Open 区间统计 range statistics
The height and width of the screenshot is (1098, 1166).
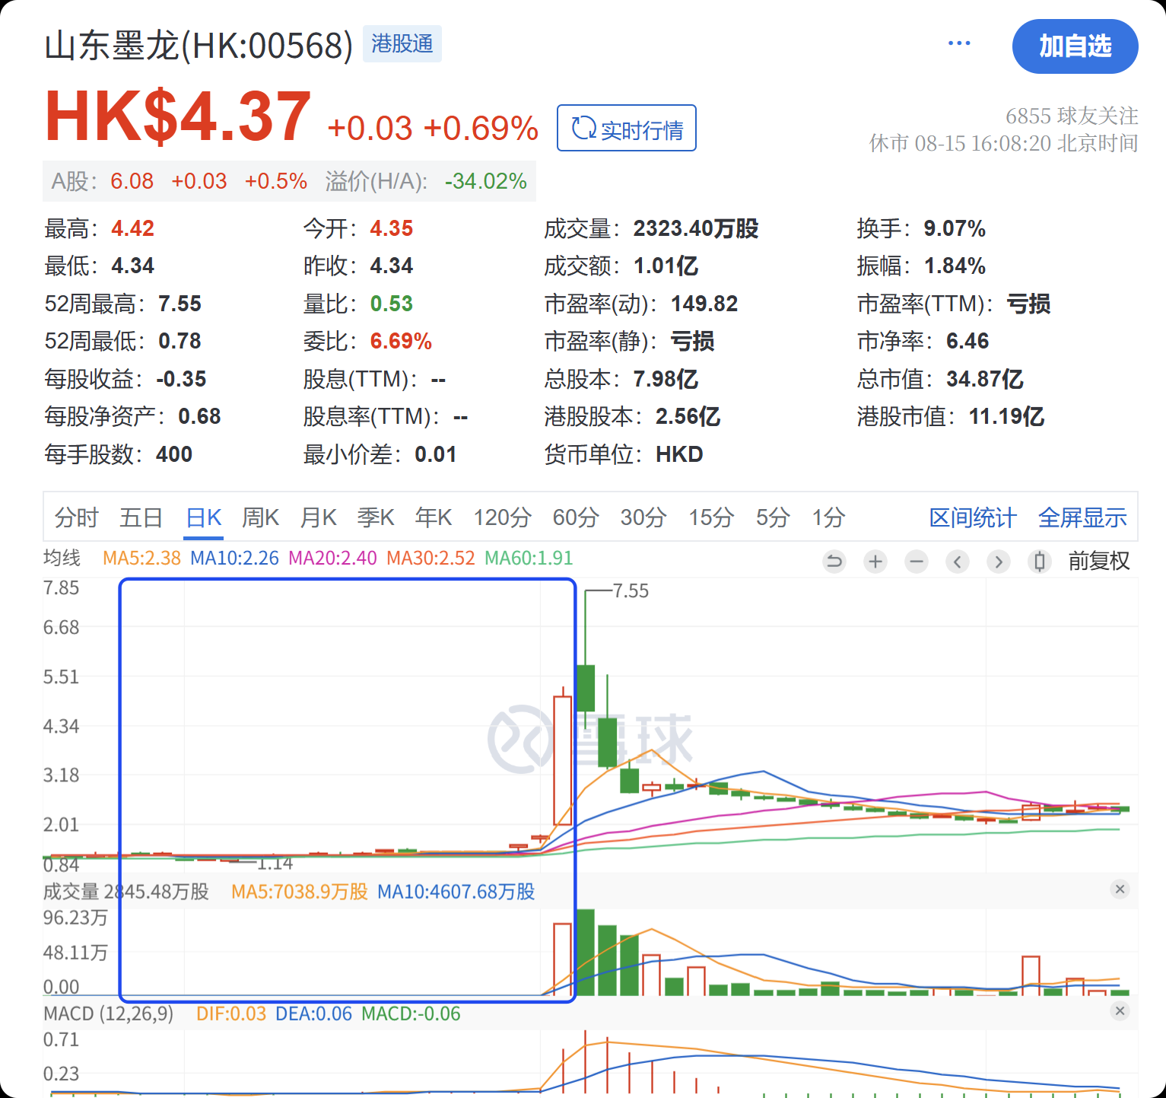point(973,518)
